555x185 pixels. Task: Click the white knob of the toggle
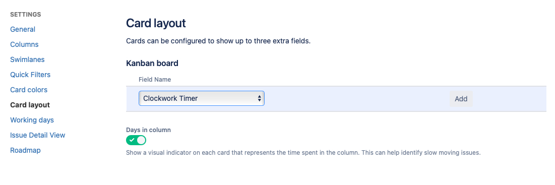click(141, 141)
